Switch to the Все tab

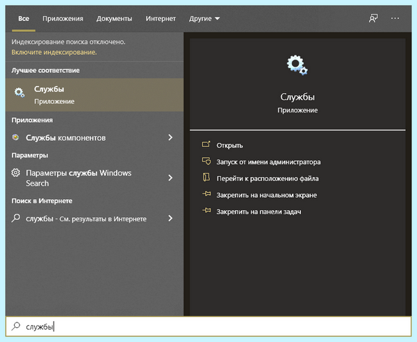pyautogui.click(x=24, y=19)
